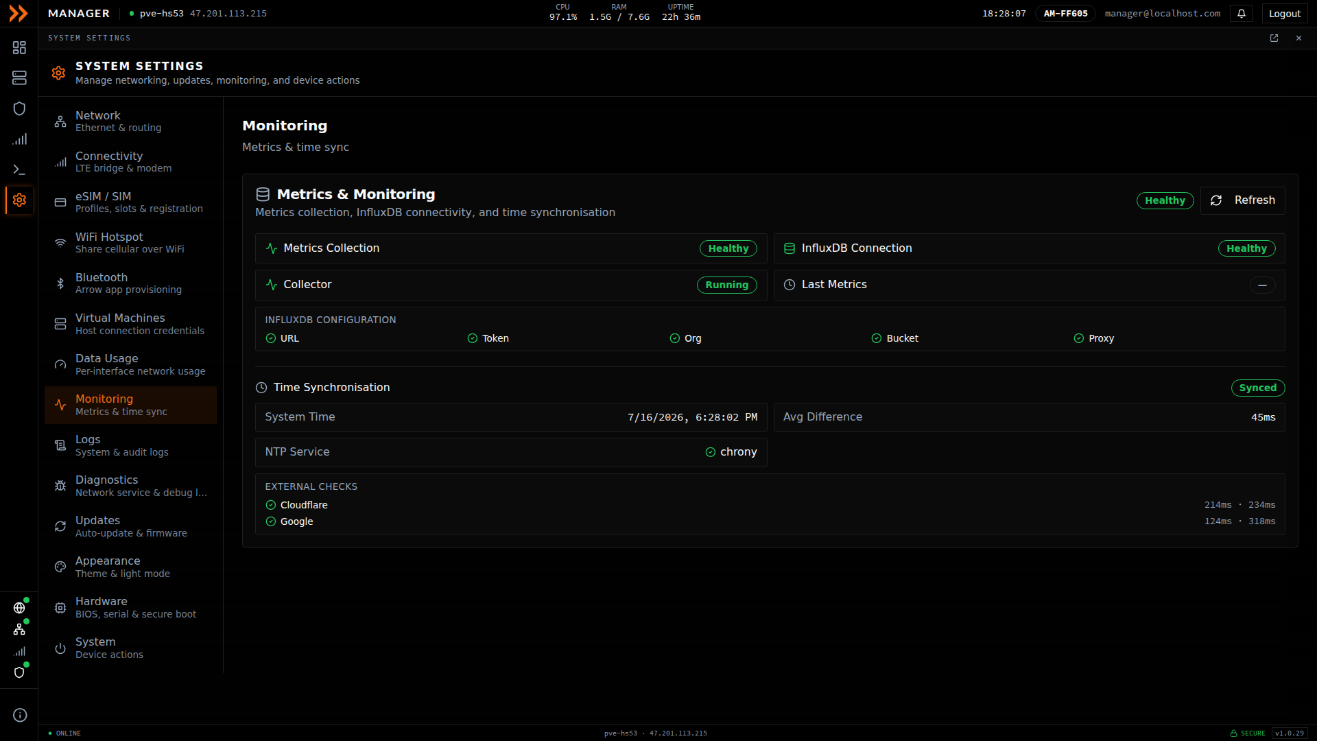Click the pve-hs53 host name in top bar
The image size is (1317, 741).
162,14
